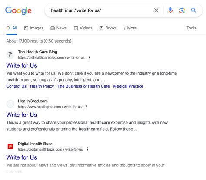
Task: Click the HealthGrad.com favicon
Action: pos(10,104)
